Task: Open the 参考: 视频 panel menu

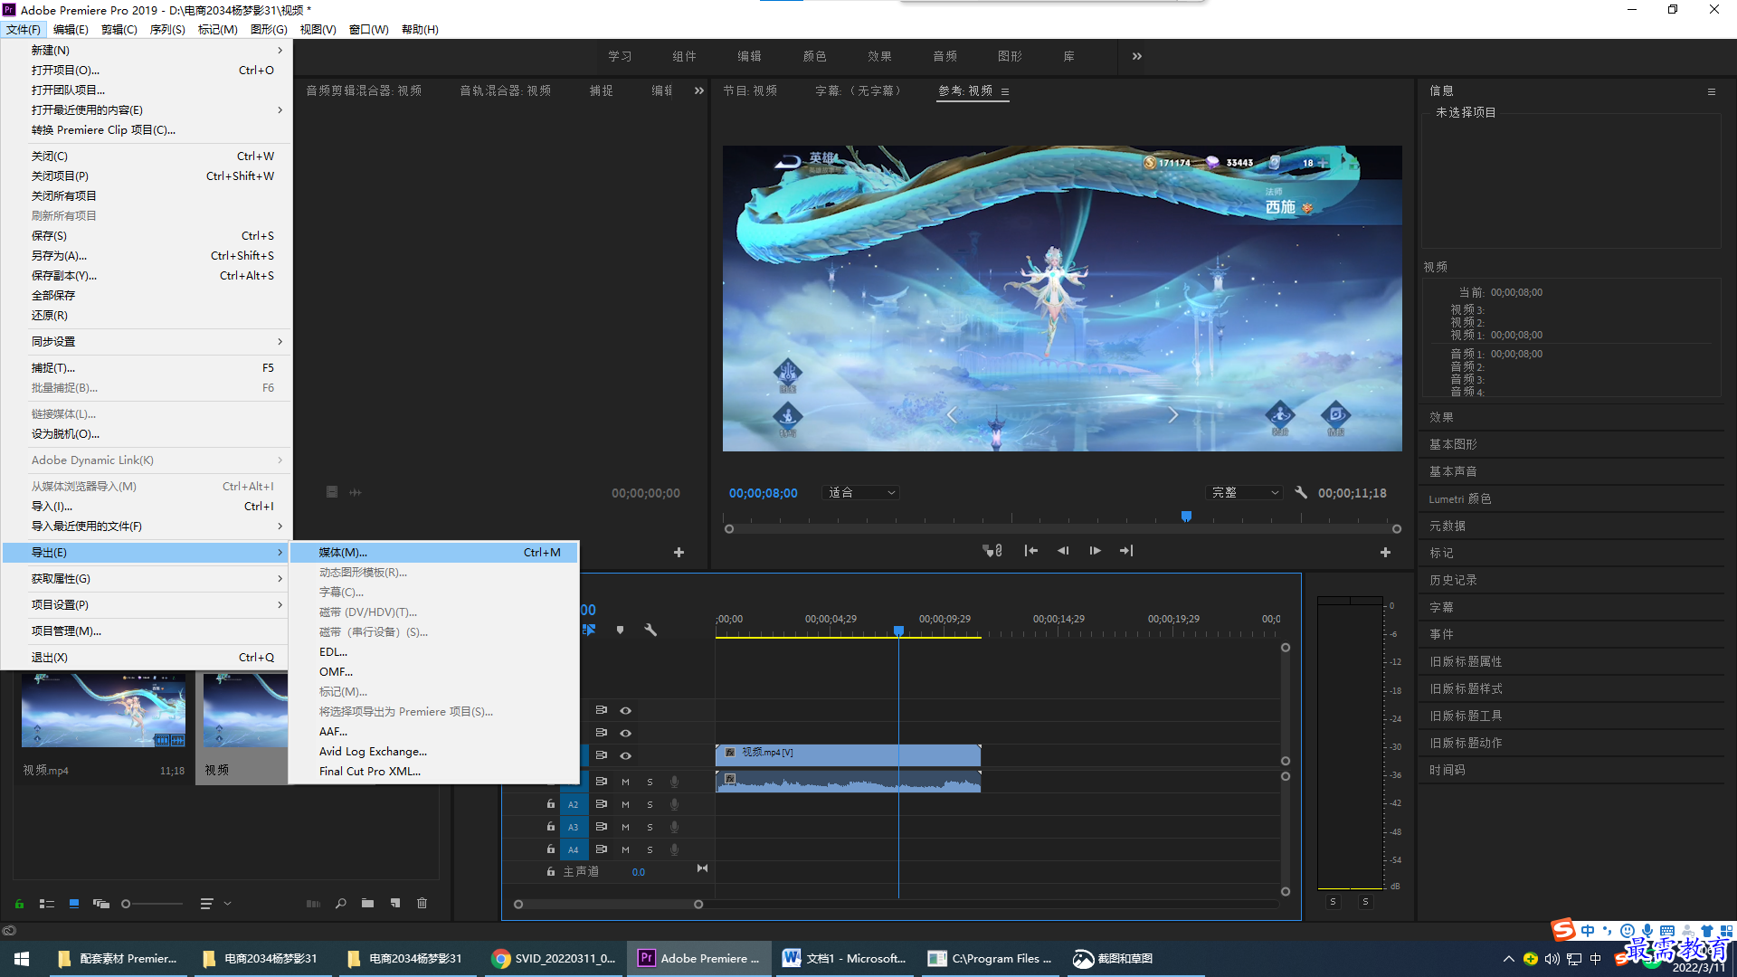Action: [x=1005, y=91]
